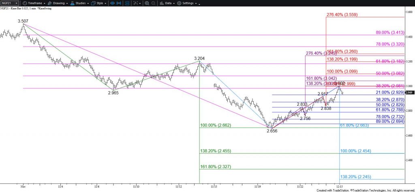Click the 100.00% (3.099) red label

pos(342,71)
